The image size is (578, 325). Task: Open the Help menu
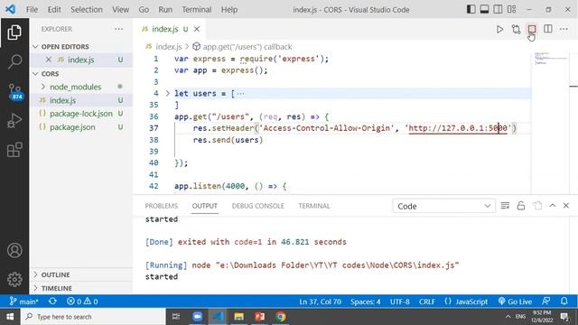pyautogui.click(x=229, y=10)
